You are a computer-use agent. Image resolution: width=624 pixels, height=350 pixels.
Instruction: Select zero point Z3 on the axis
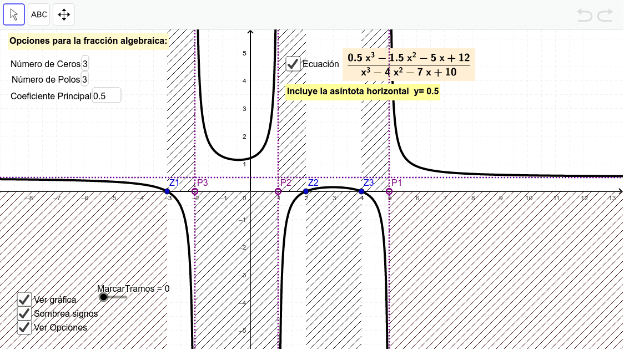(361, 191)
